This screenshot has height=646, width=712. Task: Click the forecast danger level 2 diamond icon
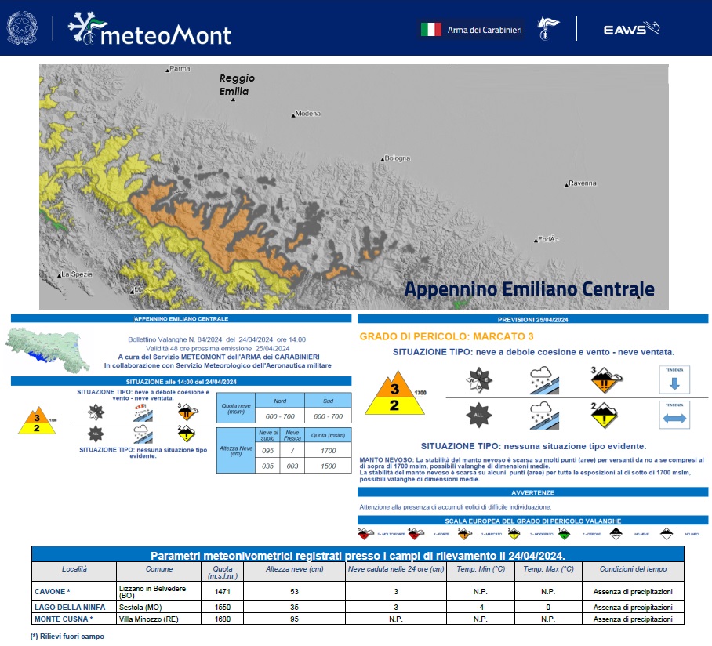[x=605, y=415]
